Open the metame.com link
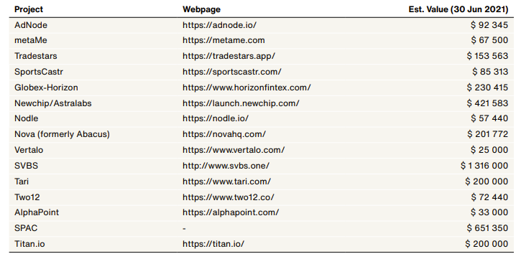Screen dimensions: 521x264 (x=223, y=40)
